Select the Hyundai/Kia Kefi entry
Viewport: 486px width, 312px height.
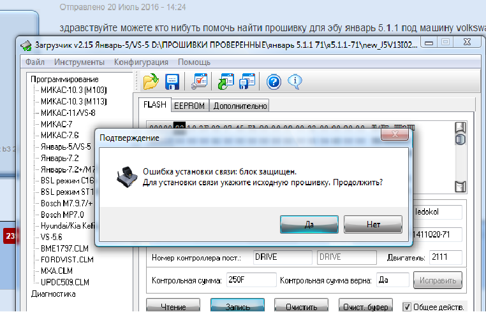[x=68, y=225]
